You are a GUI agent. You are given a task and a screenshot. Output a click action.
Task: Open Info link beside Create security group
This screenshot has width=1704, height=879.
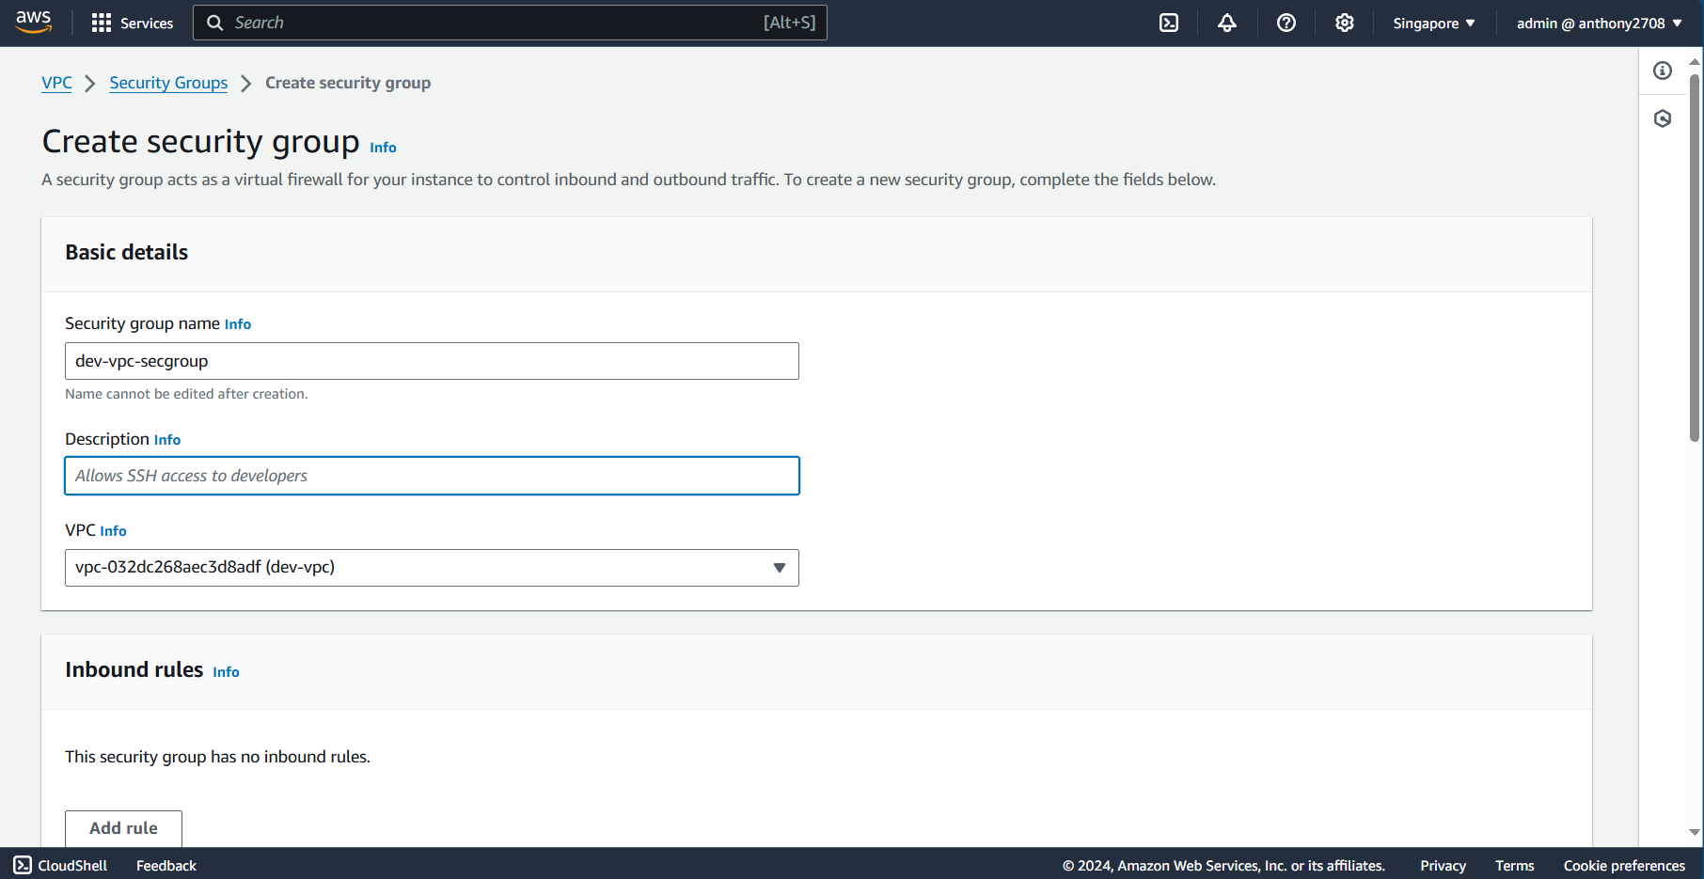pyautogui.click(x=383, y=148)
